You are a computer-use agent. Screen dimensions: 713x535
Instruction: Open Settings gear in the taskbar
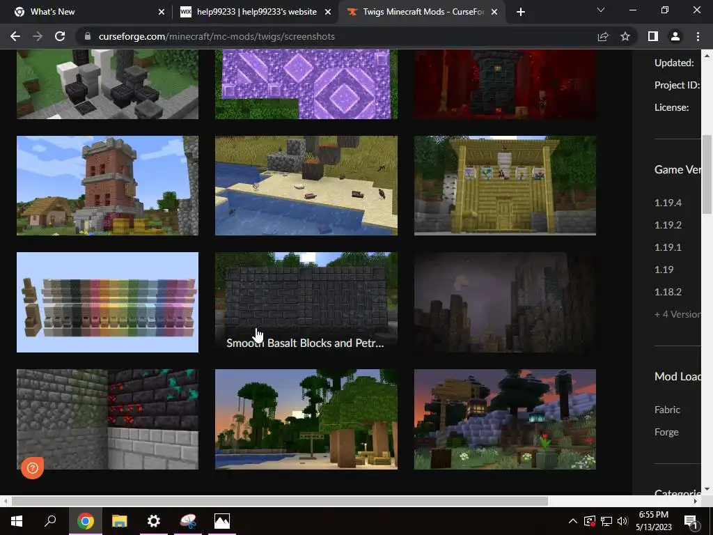[x=154, y=521]
